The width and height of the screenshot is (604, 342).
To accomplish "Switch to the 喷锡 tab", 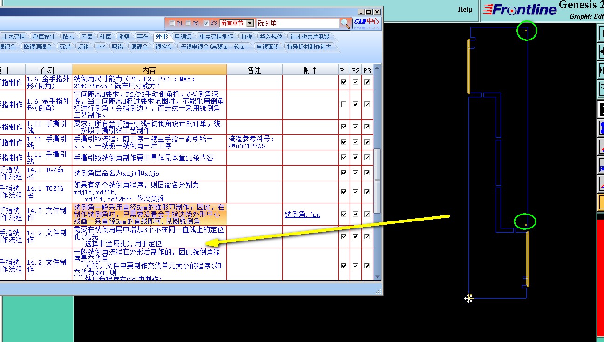I will point(118,47).
